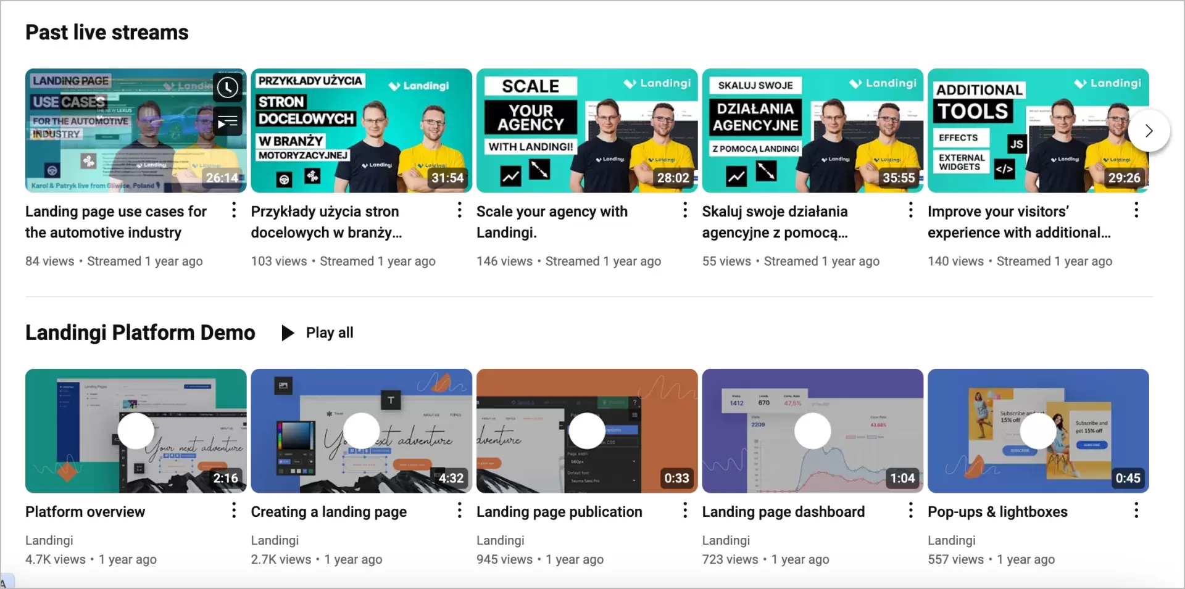Click the Past live streams heading
Screen dimensions: 1185x589
click(x=106, y=32)
